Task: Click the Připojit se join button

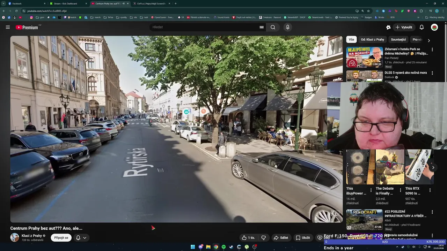Action: point(61,238)
